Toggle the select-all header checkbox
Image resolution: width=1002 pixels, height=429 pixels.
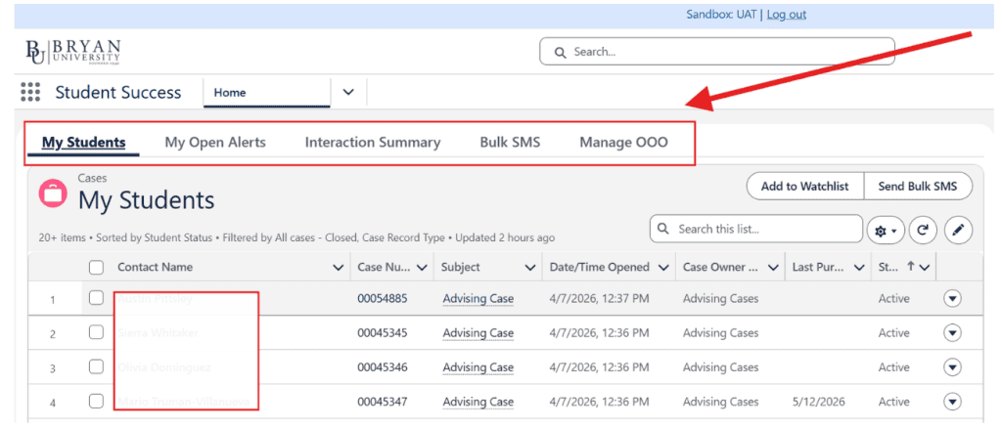(96, 268)
